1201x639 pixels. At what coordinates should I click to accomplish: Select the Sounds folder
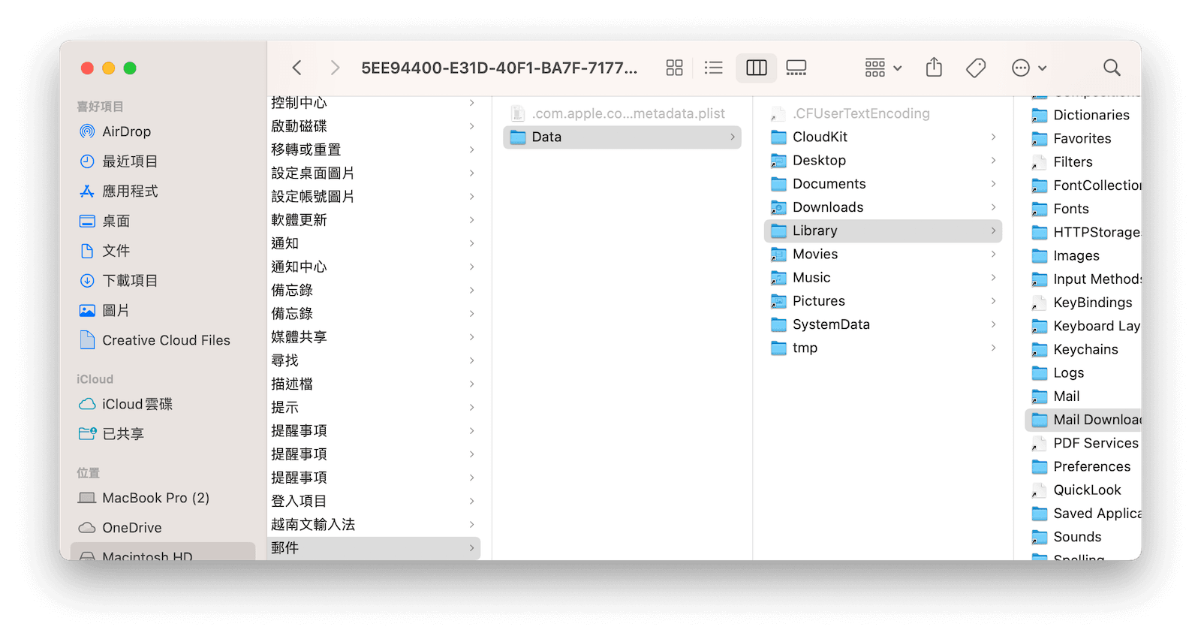1083,537
